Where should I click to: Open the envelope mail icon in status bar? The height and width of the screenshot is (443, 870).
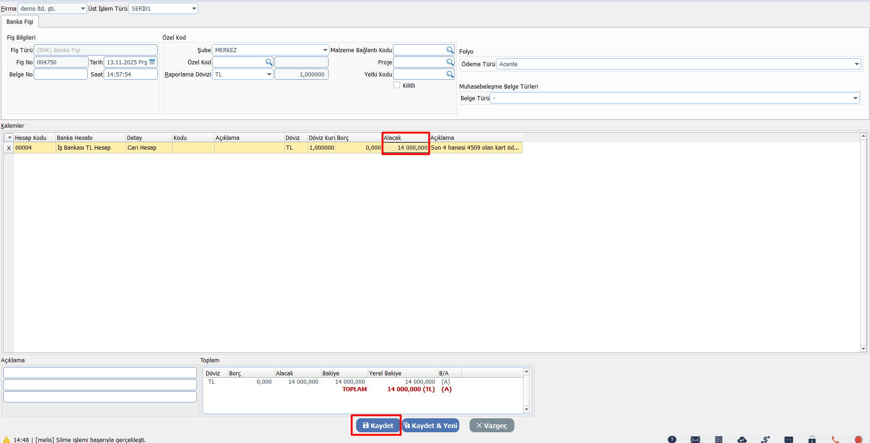(695, 439)
